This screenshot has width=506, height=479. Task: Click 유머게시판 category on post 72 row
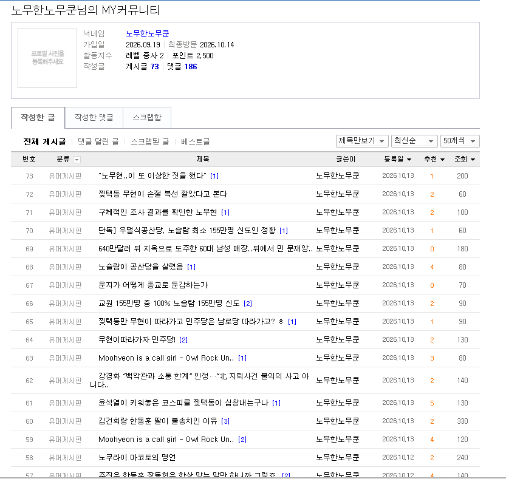click(x=65, y=194)
